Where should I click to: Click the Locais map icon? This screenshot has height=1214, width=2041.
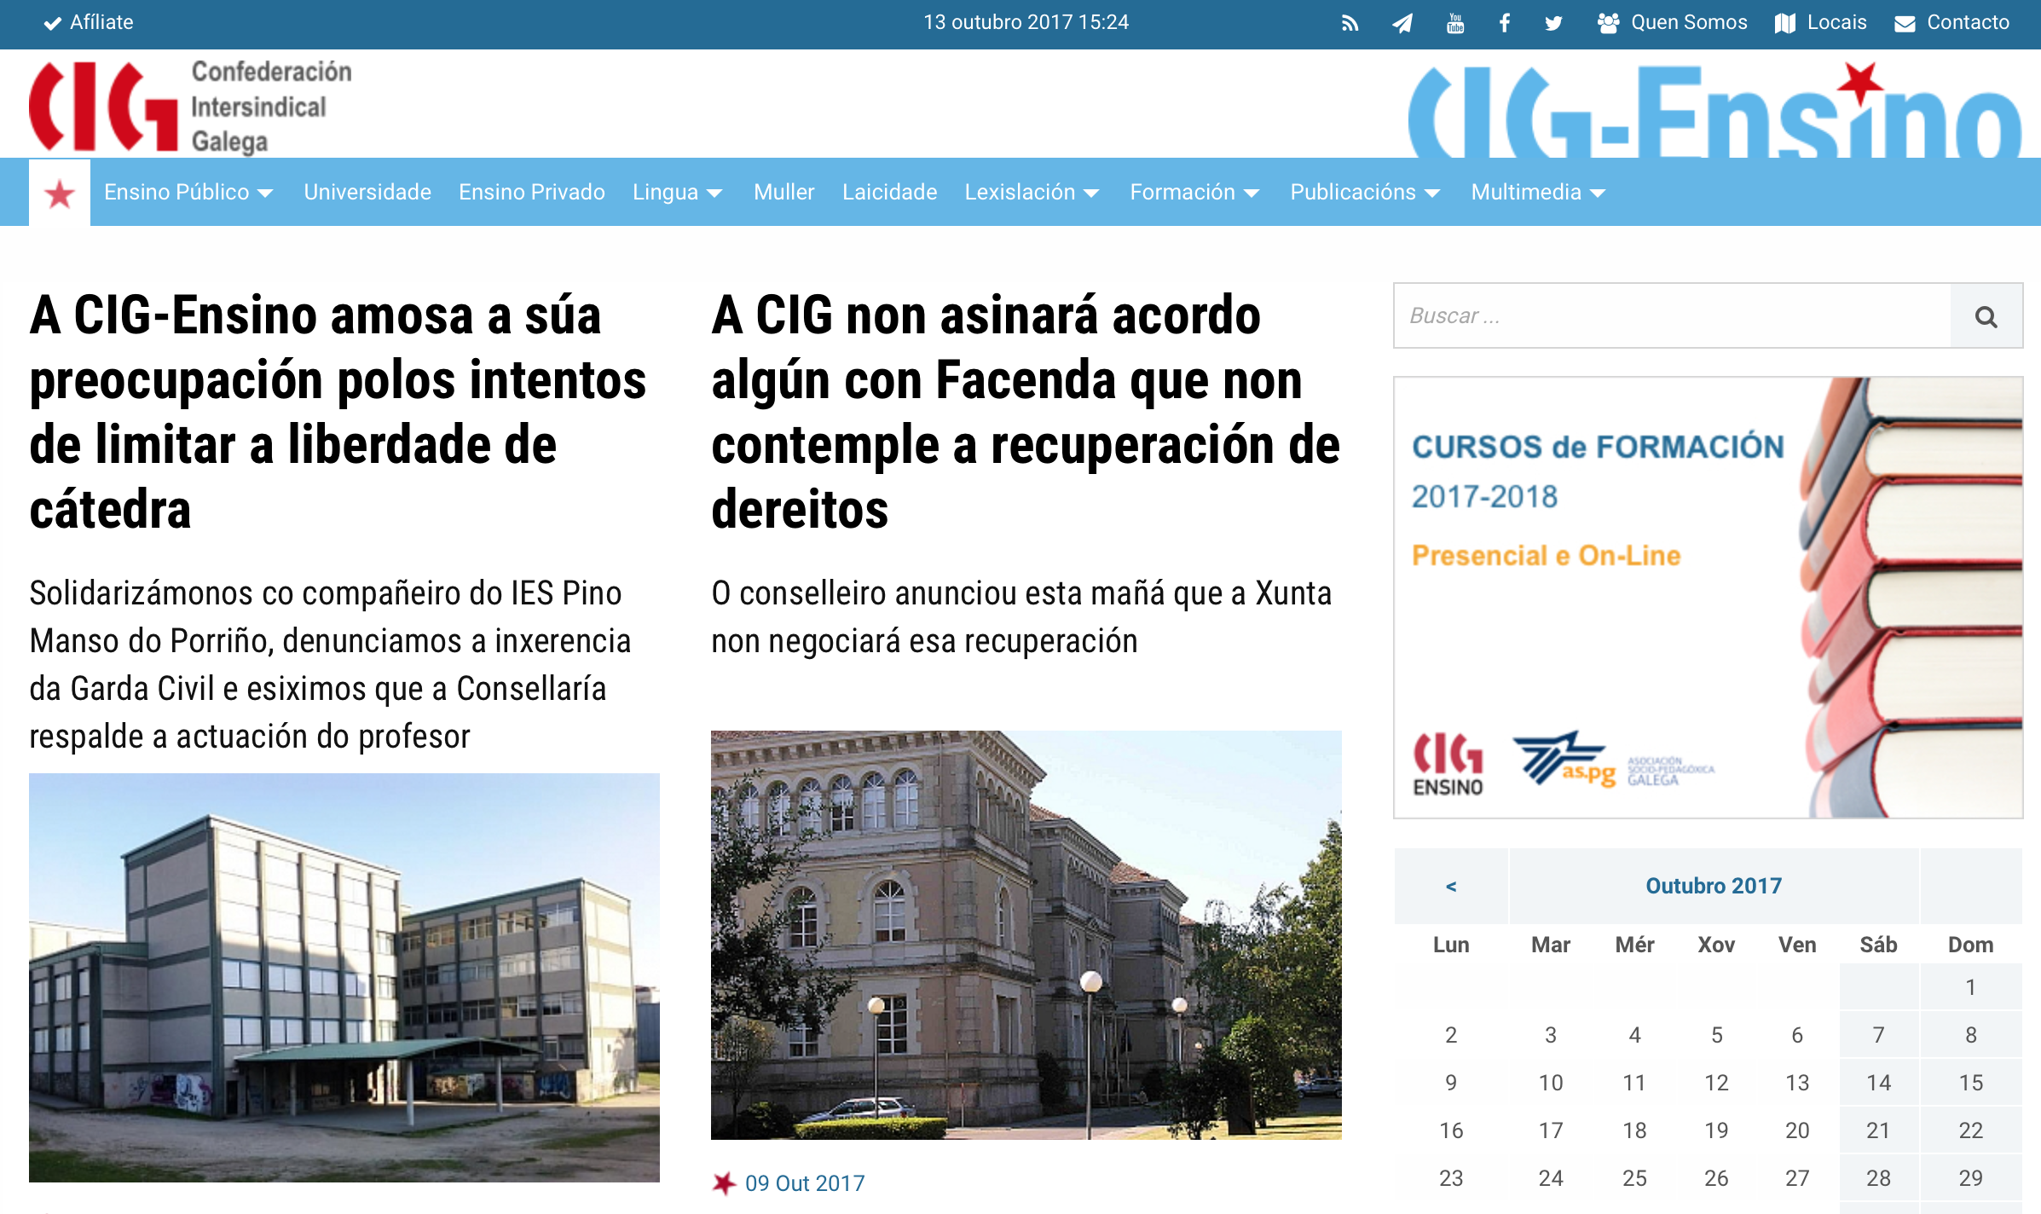click(1785, 23)
